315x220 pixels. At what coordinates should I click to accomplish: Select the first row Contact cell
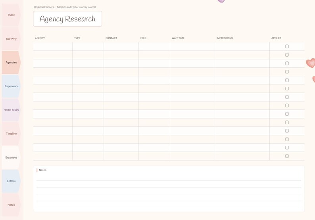(121, 46)
